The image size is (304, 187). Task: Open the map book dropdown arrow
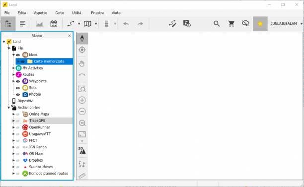tap(96, 24)
